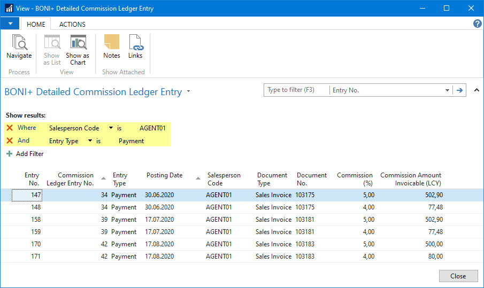Image resolution: width=484 pixels, height=288 pixels.
Task: Click Payment entry type in row 170
Action: (x=124, y=244)
